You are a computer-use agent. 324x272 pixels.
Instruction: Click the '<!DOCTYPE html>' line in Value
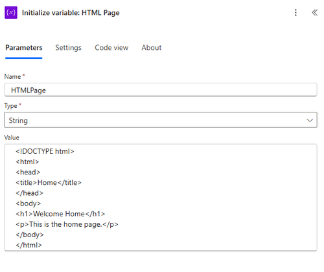click(45, 151)
